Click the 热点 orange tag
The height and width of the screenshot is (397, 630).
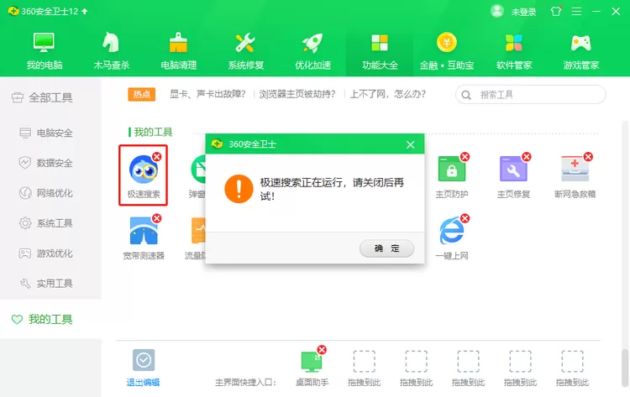[x=141, y=94]
